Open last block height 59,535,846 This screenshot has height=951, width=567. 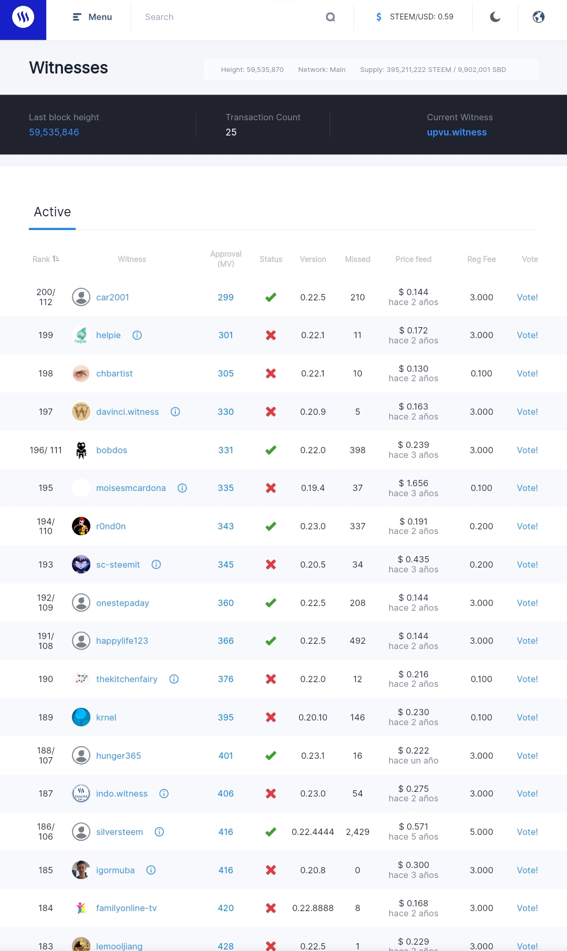coord(54,132)
